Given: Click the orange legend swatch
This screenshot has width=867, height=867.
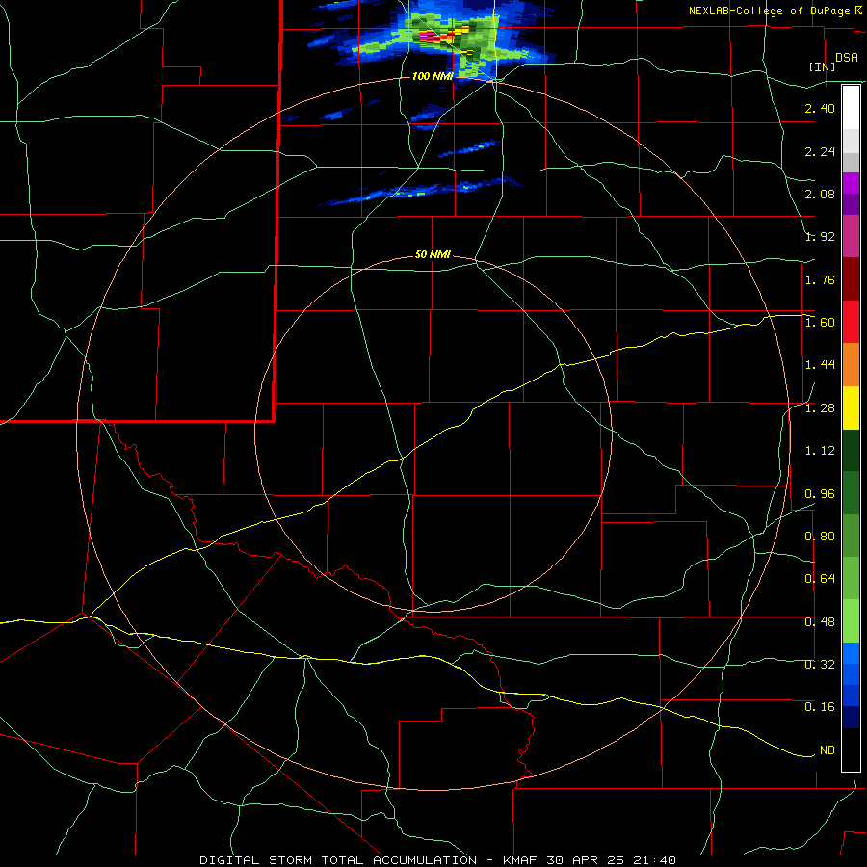Looking at the screenshot, I should (x=851, y=365).
